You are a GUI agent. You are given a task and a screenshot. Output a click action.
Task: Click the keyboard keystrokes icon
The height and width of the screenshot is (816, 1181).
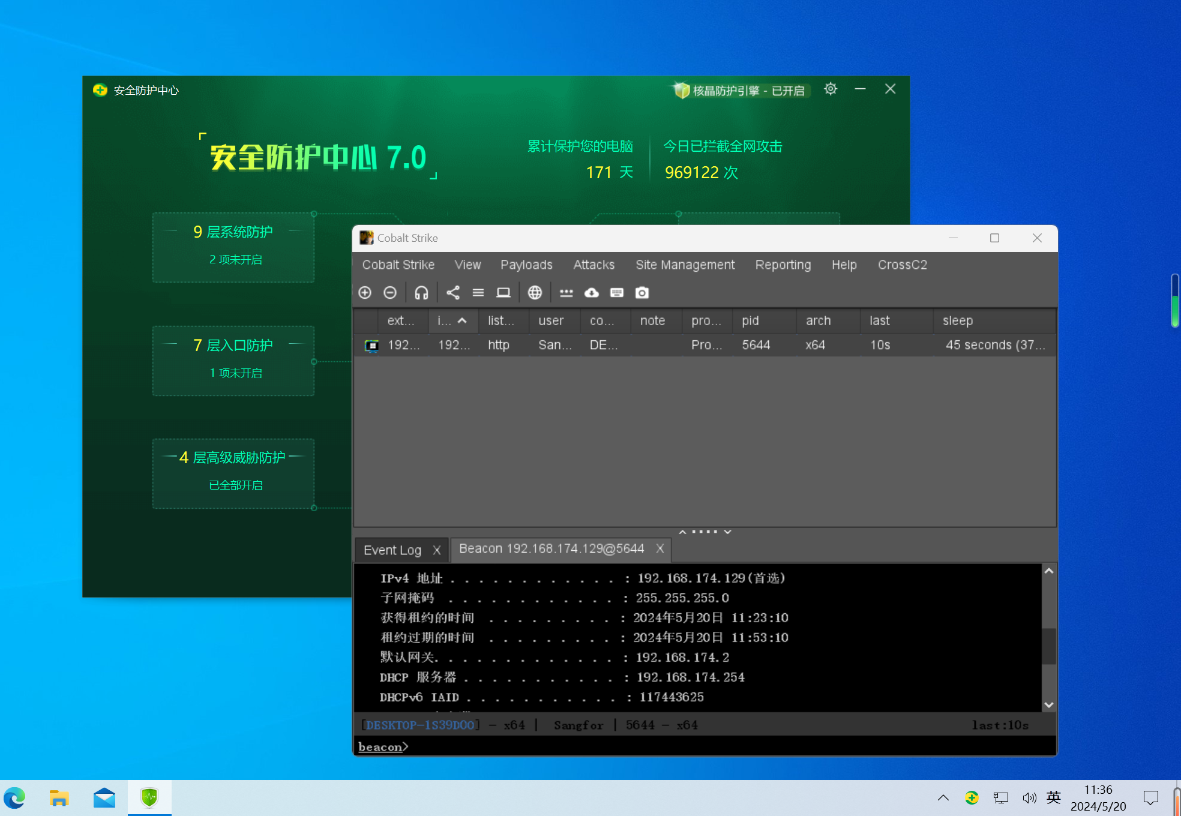pyautogui.click(x=617, y=293)
